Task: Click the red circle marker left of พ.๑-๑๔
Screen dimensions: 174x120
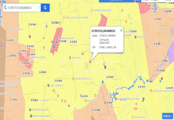Action: click(30, 36)
